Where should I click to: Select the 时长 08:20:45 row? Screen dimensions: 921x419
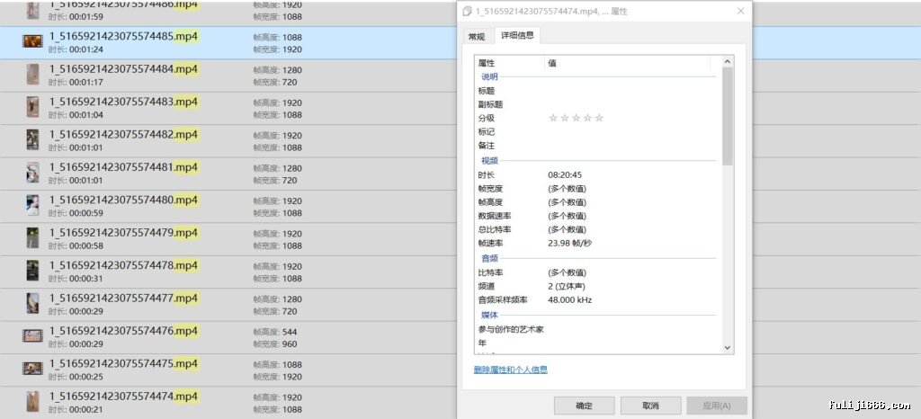[598, 174]
